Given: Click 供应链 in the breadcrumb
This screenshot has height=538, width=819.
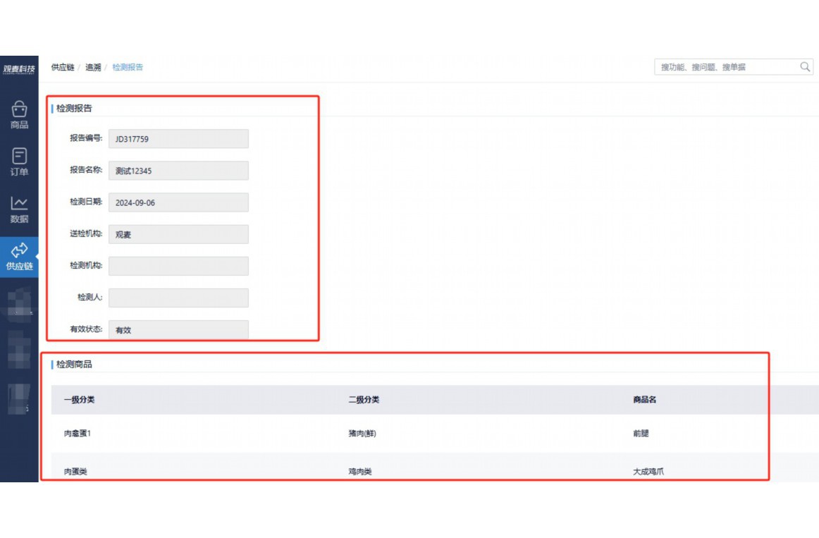Looking at the screenshot, I should click(63, 67).
